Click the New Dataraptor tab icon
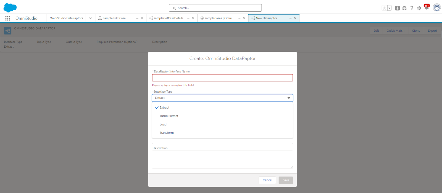 click(253, 18)
